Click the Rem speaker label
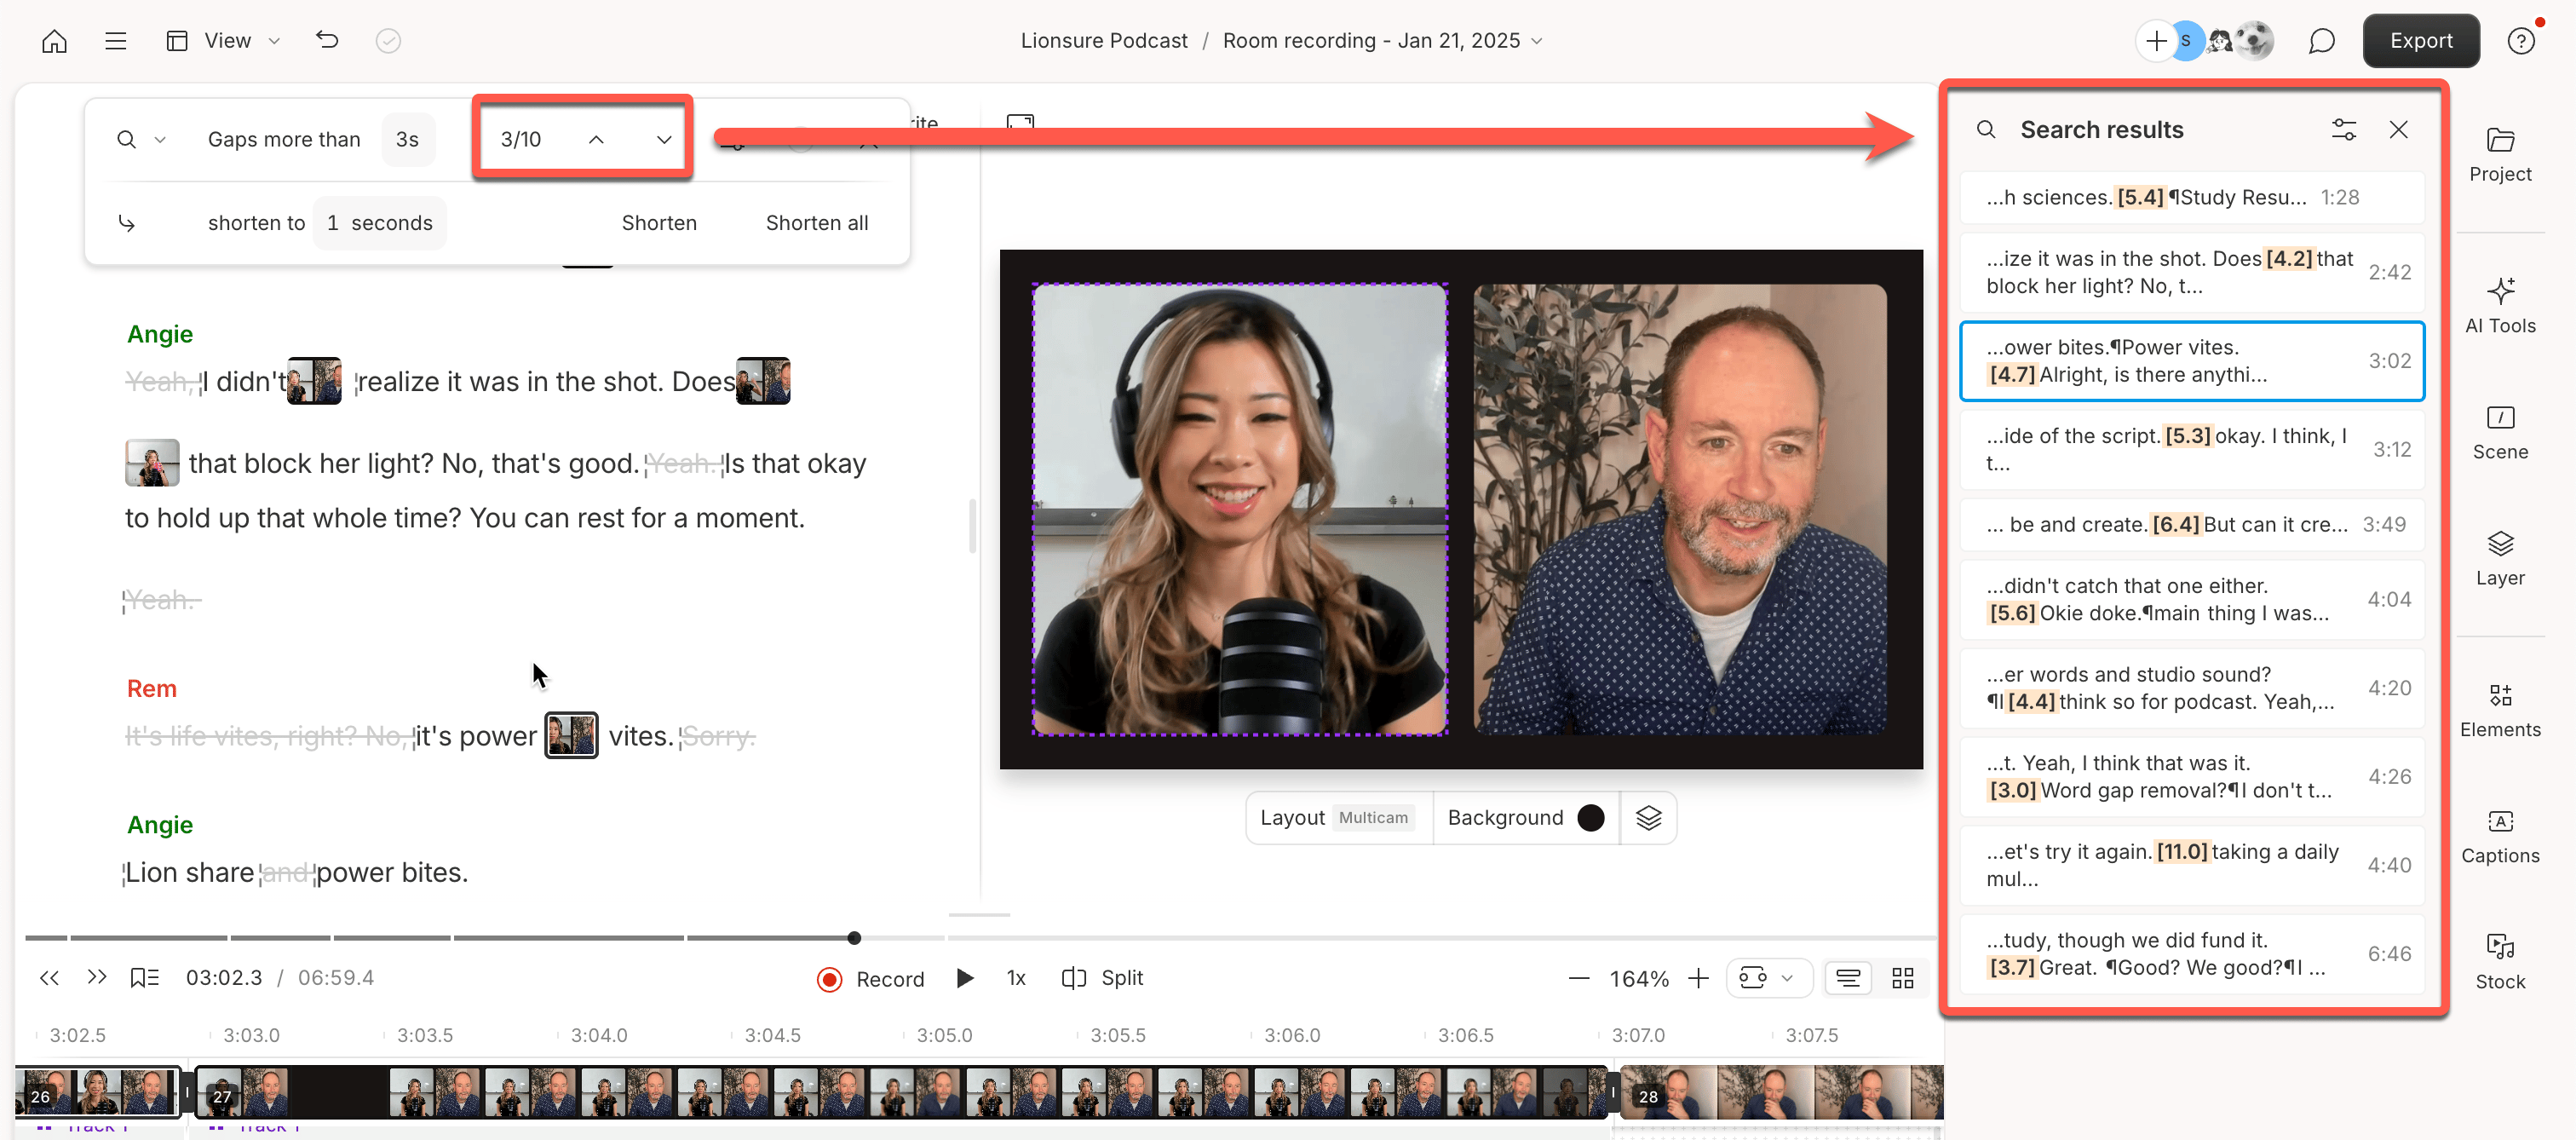 (152, 689)
